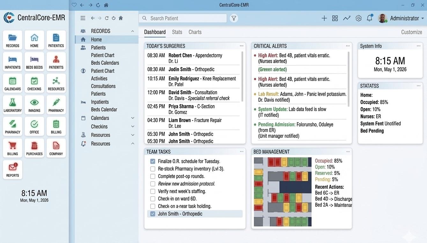Viewport: 427px width, 243px height.
Task: Open the Administrator account dropdown
Action: [401, 18]
